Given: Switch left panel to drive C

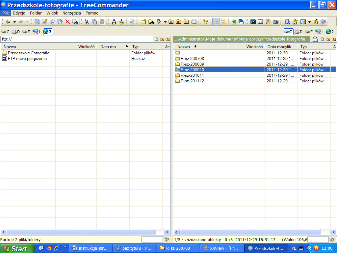Looking at the screenshot, I should pos(5,32).
